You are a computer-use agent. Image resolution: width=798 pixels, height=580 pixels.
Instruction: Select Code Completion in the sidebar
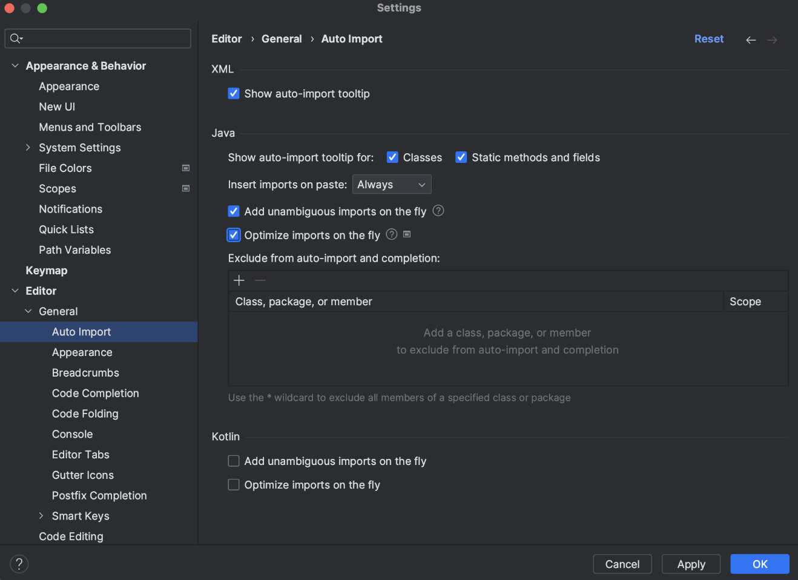coord(96,394)
